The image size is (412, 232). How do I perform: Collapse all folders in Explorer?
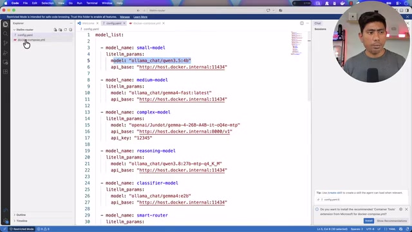point(70,30)
